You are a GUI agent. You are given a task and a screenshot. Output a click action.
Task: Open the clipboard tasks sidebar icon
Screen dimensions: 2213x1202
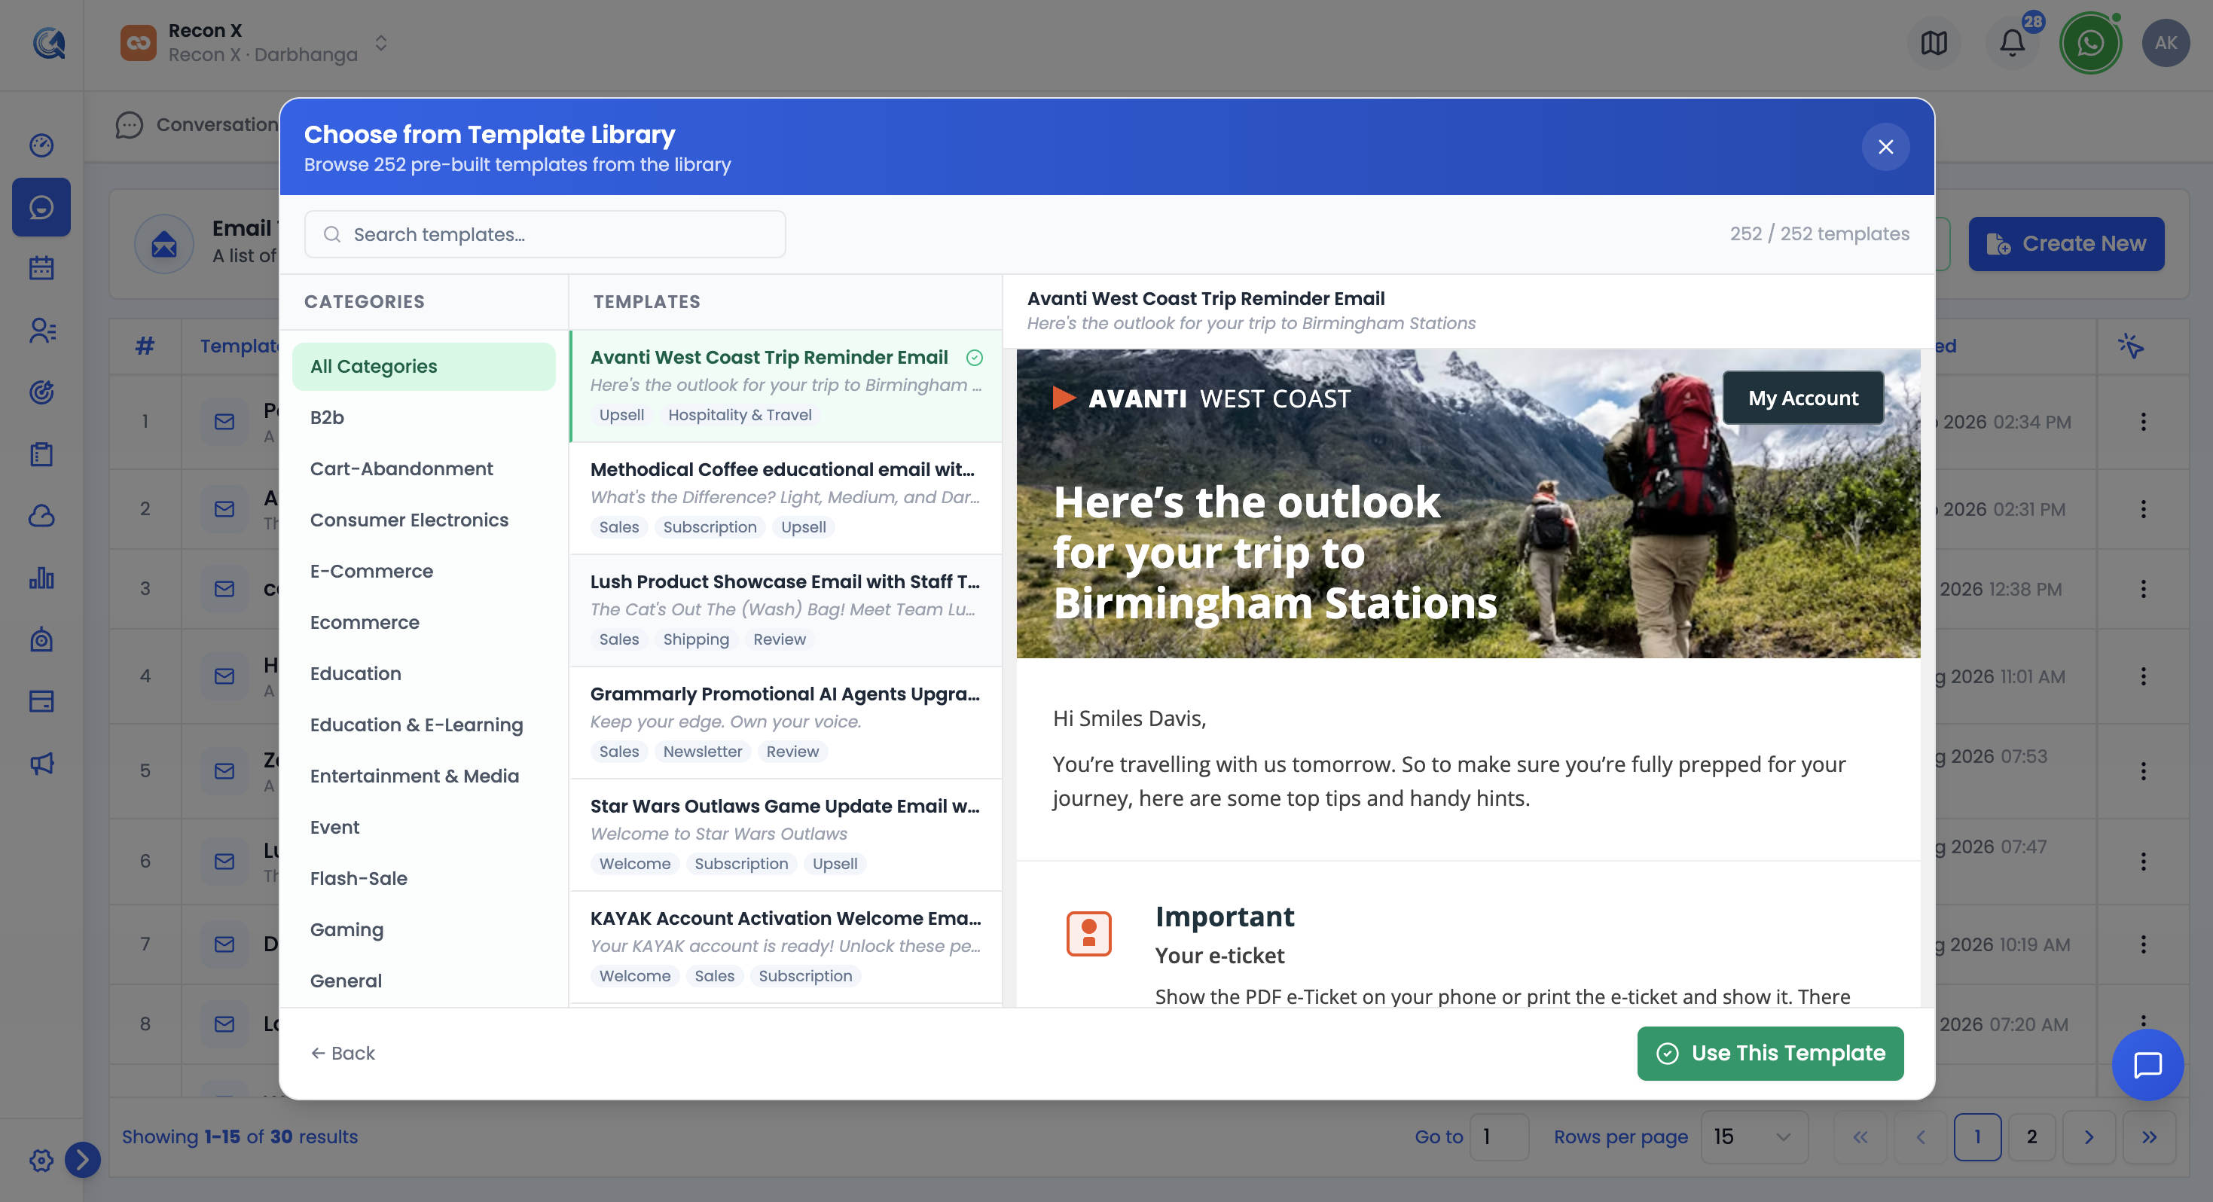pos(41,454)
